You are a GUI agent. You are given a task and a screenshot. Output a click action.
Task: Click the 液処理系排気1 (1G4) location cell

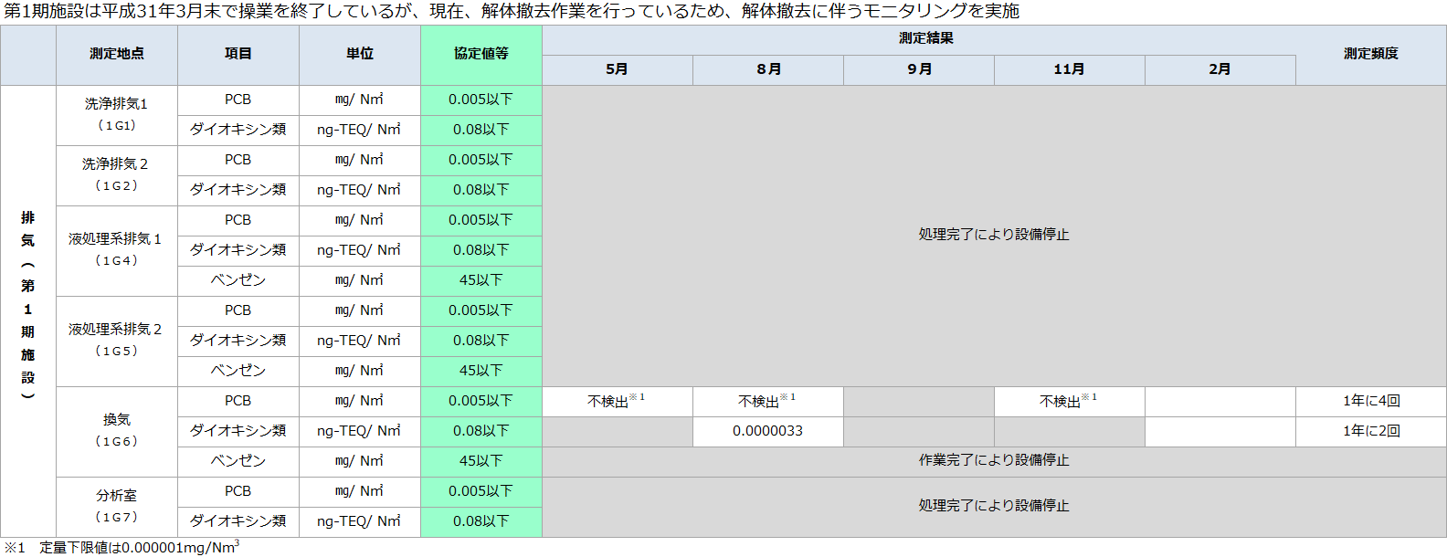pos(117,250)
